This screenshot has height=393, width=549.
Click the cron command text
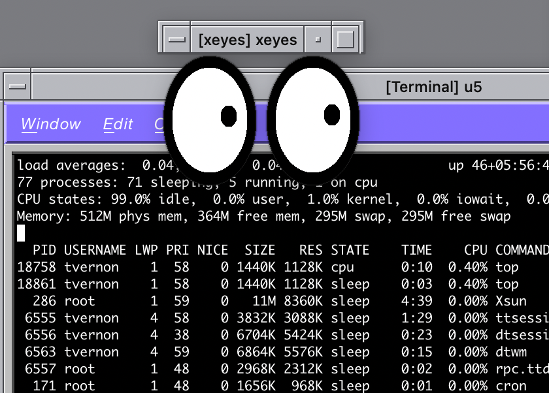(x=511, y=386)
